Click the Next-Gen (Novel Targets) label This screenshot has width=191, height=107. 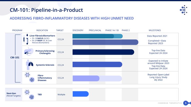(12, 94)
